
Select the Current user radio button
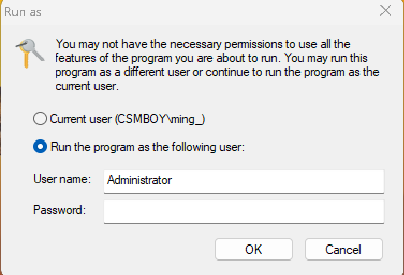(x=40, y=119)
